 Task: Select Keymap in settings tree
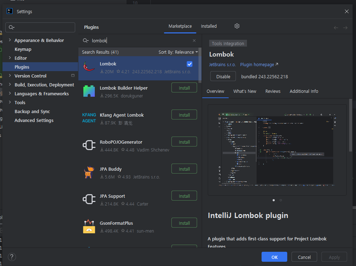[x=23, y=49]
